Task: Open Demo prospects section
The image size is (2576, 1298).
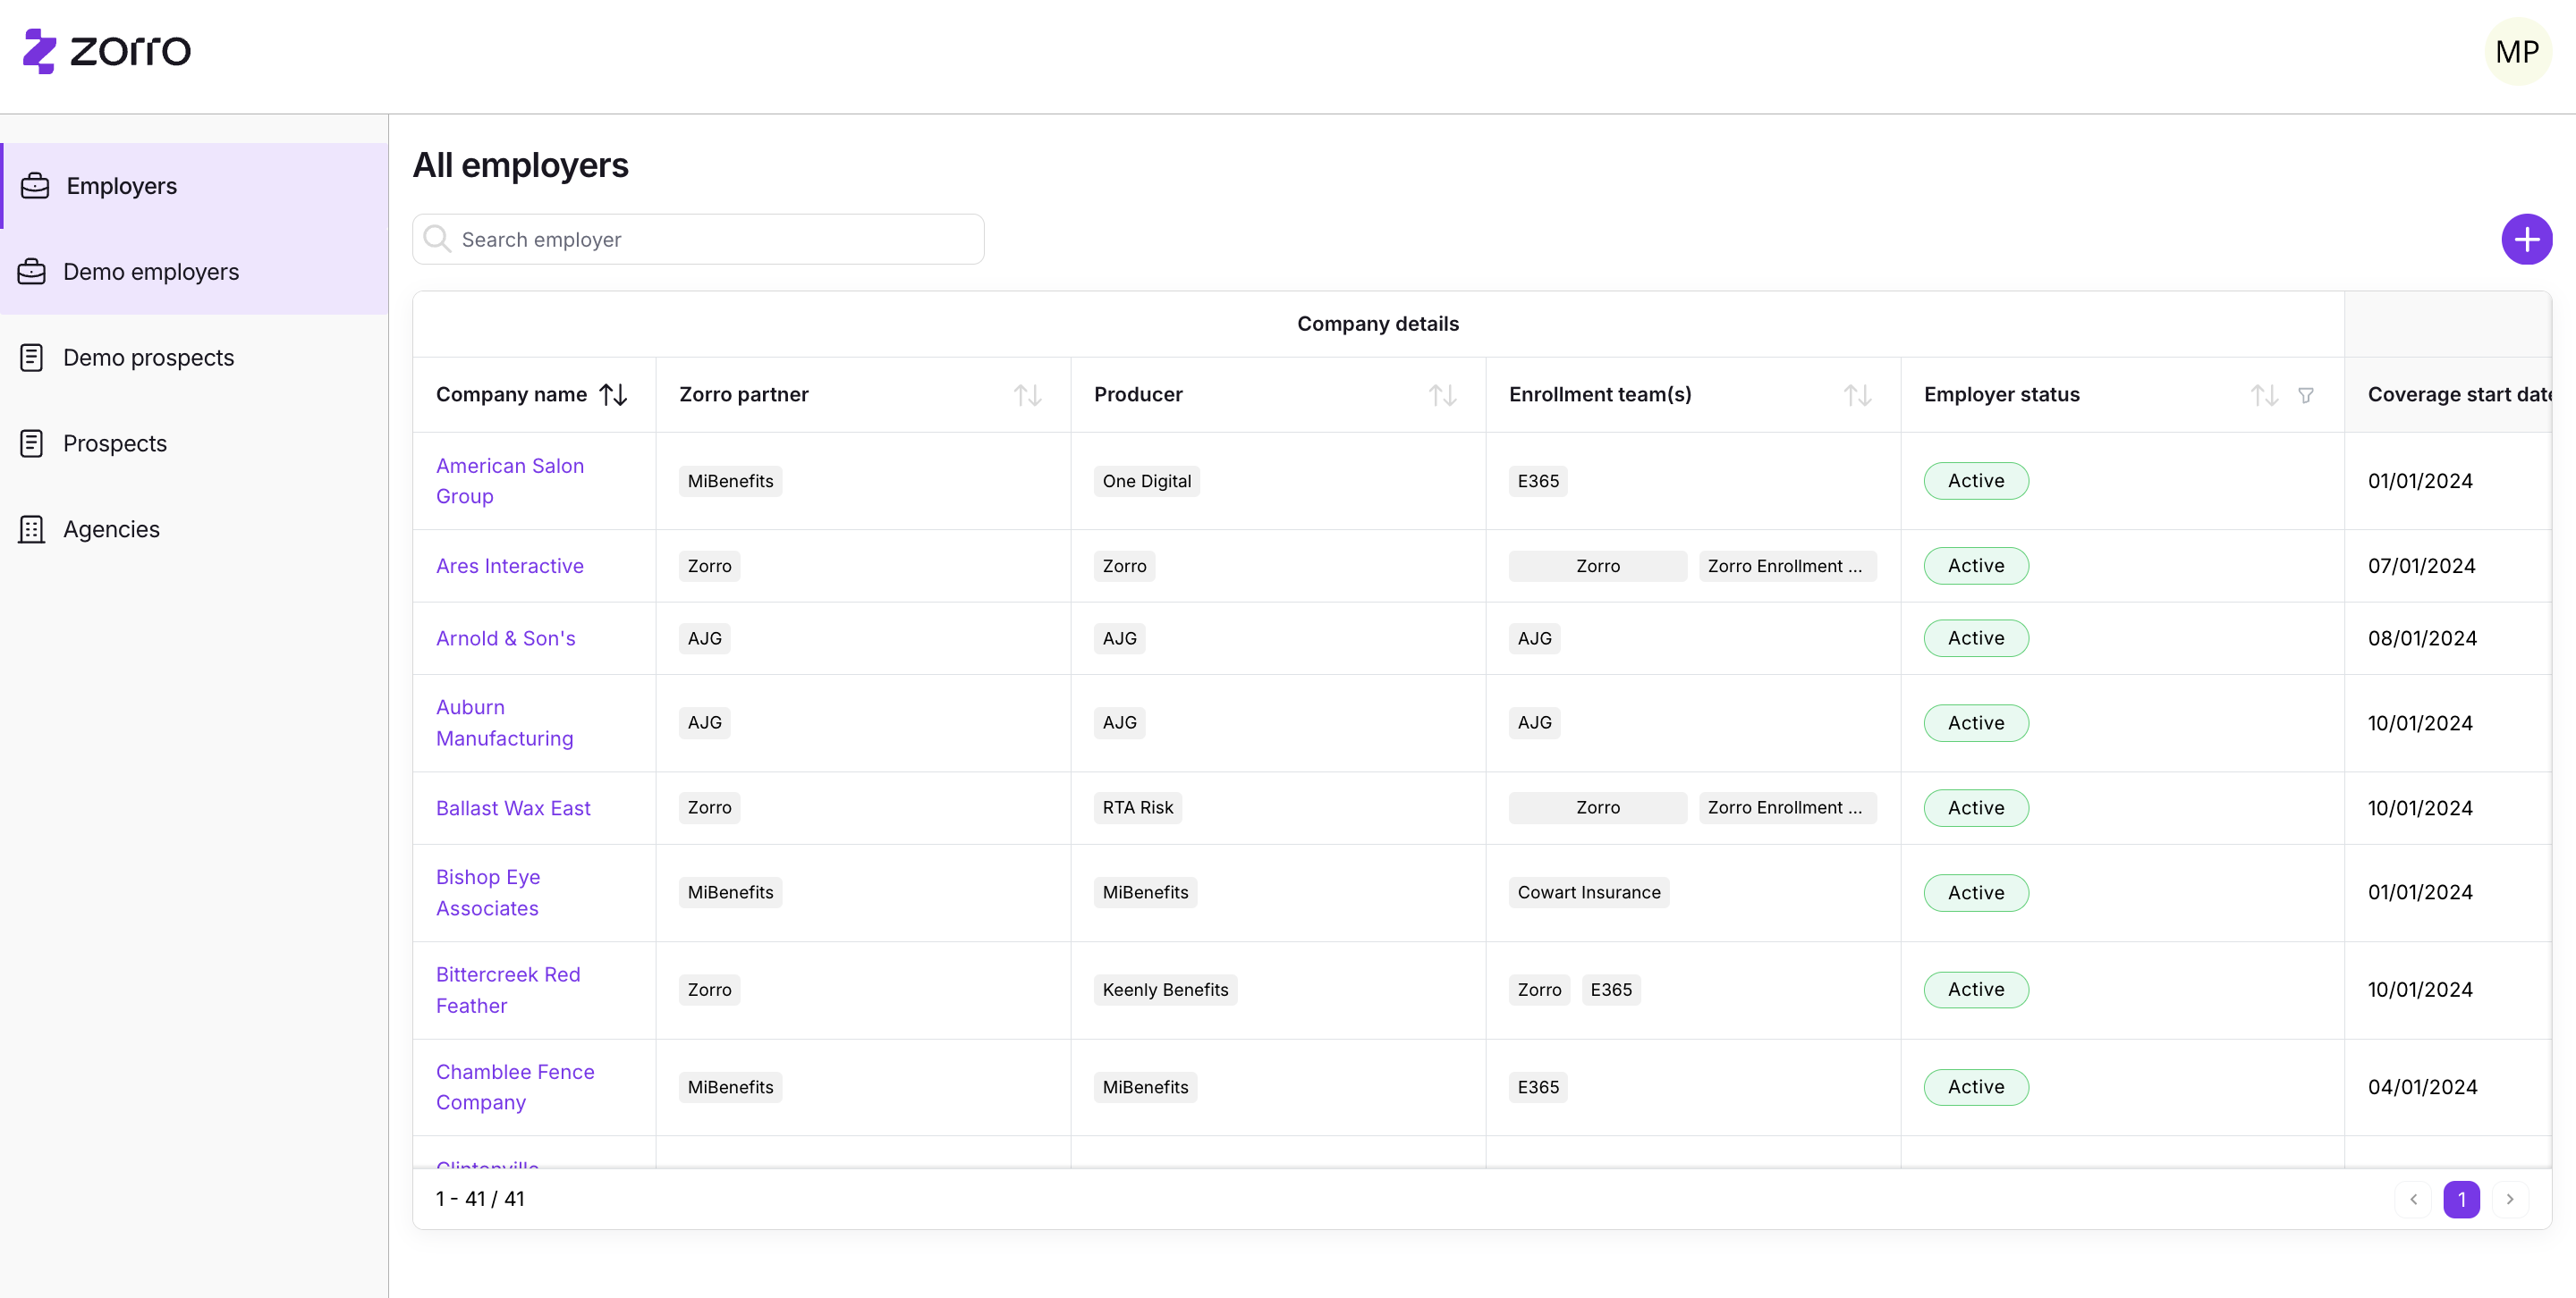Action: [x=194, y=358]
